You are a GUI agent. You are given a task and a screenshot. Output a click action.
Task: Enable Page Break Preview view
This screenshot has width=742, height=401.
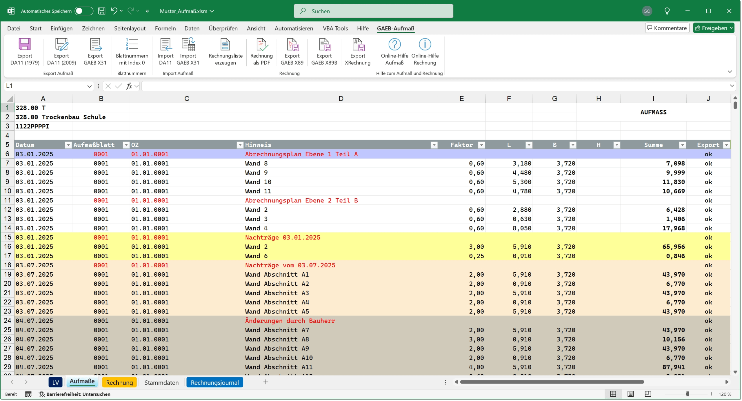(x=648, y=394)
